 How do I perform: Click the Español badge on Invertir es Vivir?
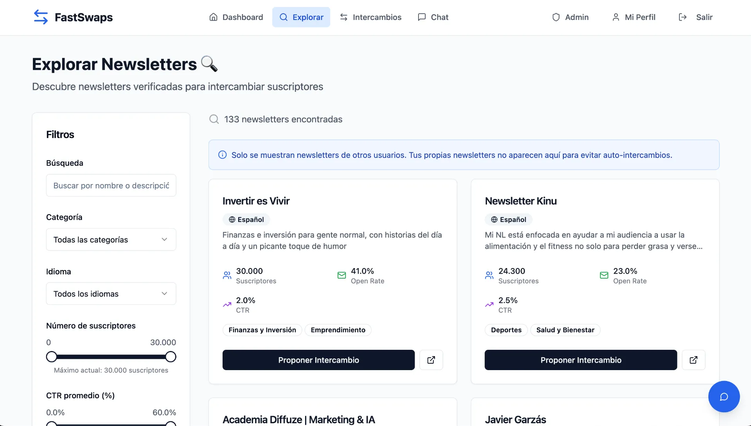[x=246, y=220]
